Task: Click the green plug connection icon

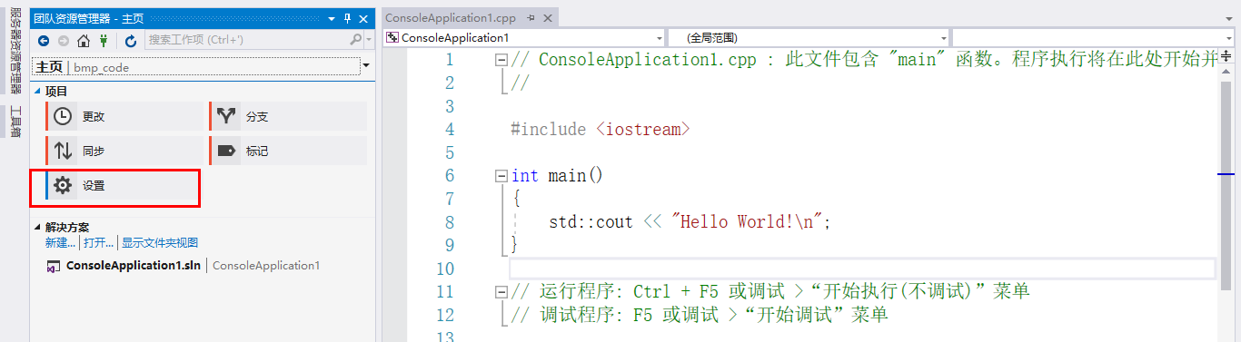Action: (104, 41)
